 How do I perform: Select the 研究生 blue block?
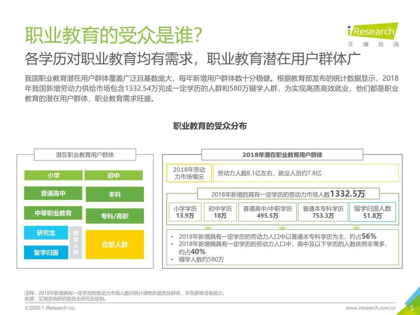pos(47,233)
